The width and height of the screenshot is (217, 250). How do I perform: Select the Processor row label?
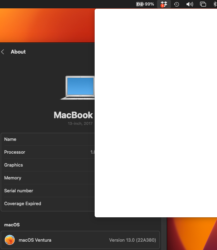coord(15,152)
